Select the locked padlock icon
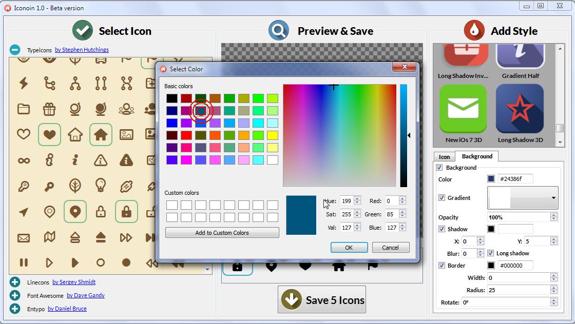The image size is (575, 324). (x=126, y=211)
